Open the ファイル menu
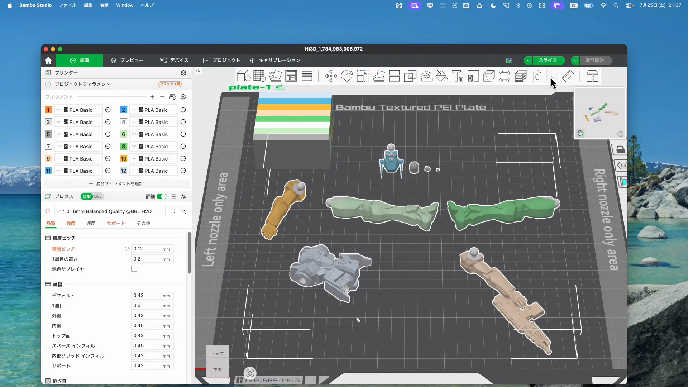 68,5
